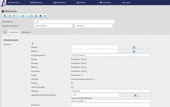Click the save floppy disk icon

pyautogui.click(x=5, y=16)
